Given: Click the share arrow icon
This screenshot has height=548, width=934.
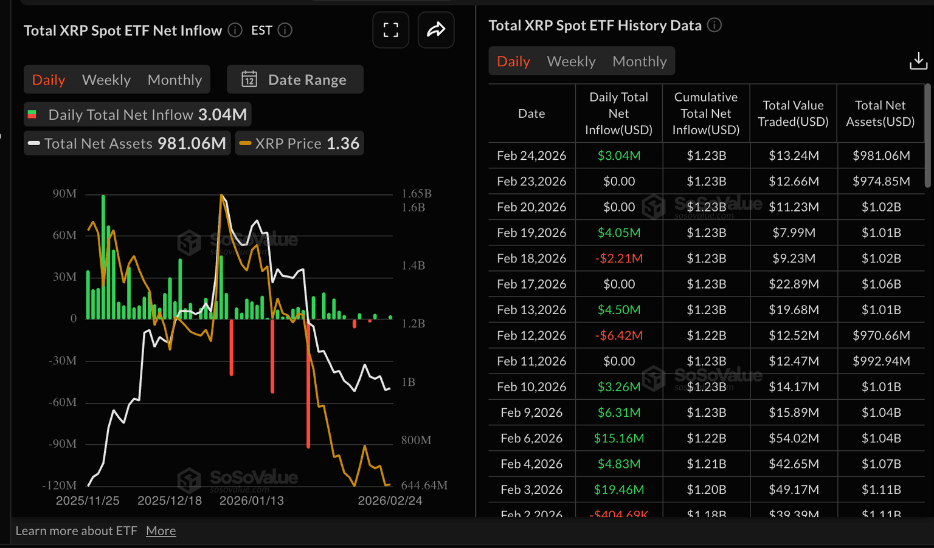Looking at the screenshot, I should point(436,30).
